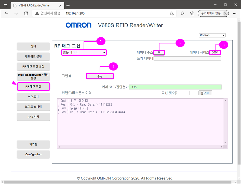Click the 교신 횟수 count field
Screen dimensions: 241x184
pyautogui.click(x=182, y=93)
